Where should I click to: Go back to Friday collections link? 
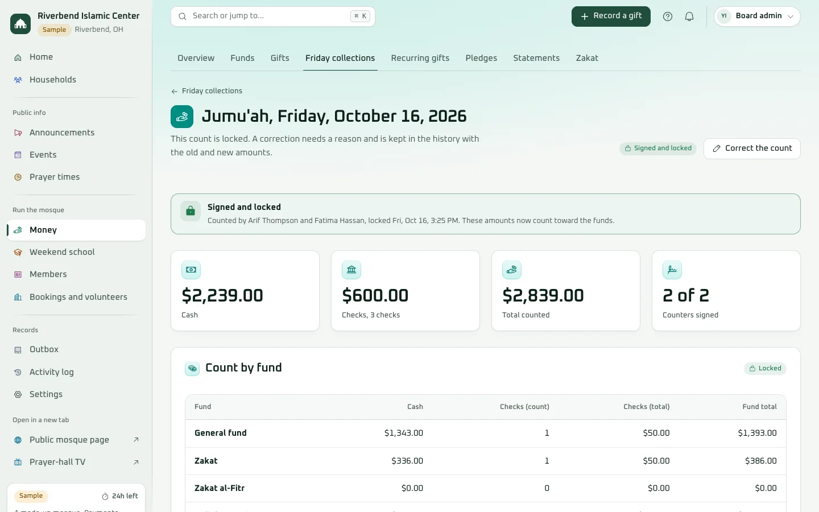click(207, 91)
